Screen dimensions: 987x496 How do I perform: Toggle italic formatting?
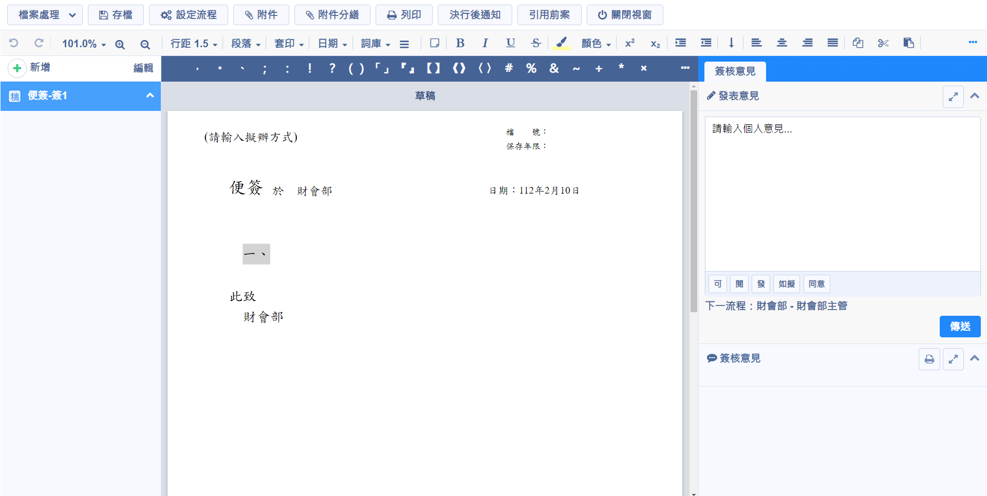pyautogui.click(x=485, y=43)
